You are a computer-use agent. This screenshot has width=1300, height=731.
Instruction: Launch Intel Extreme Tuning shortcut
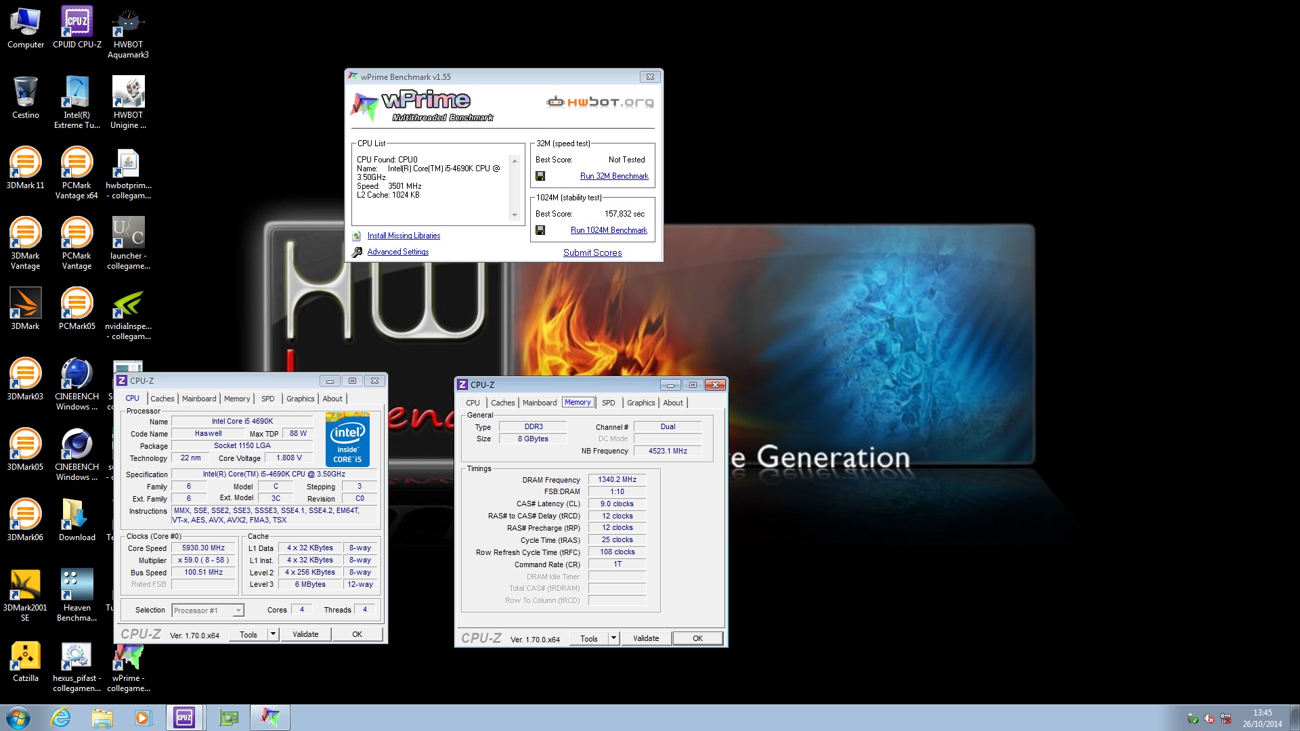[x=77, y=103]
